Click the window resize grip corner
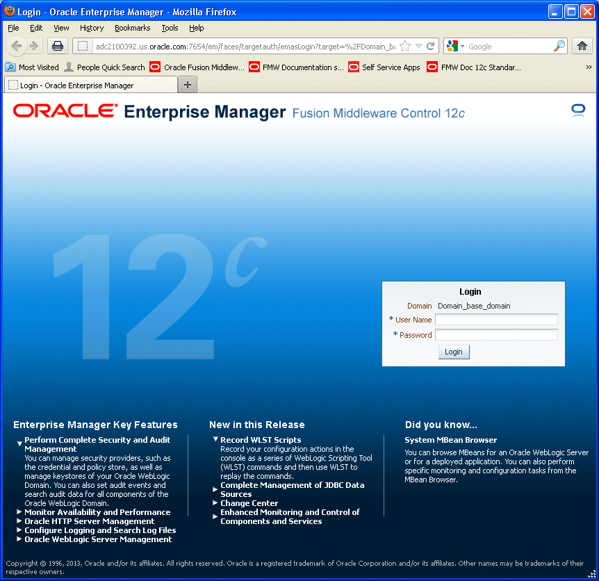This screenshot has height=581, width=599. pos(592,574)
